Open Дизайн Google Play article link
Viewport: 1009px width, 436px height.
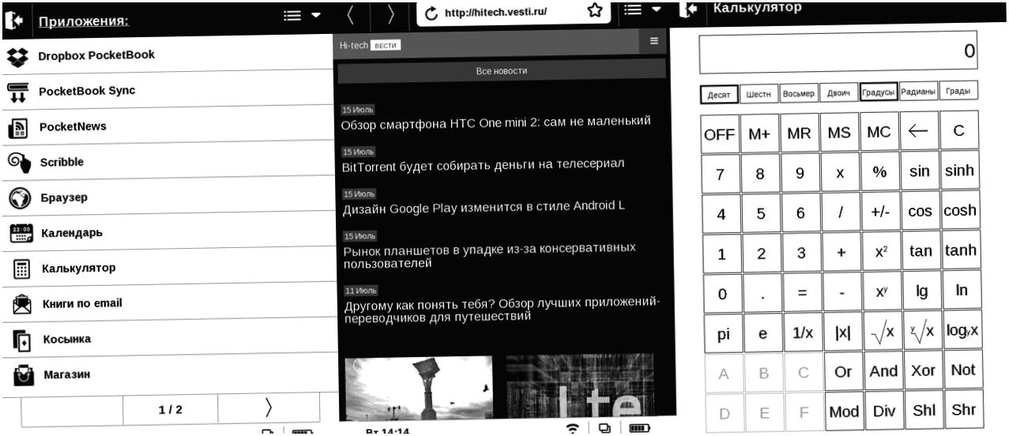click(484, 207)
